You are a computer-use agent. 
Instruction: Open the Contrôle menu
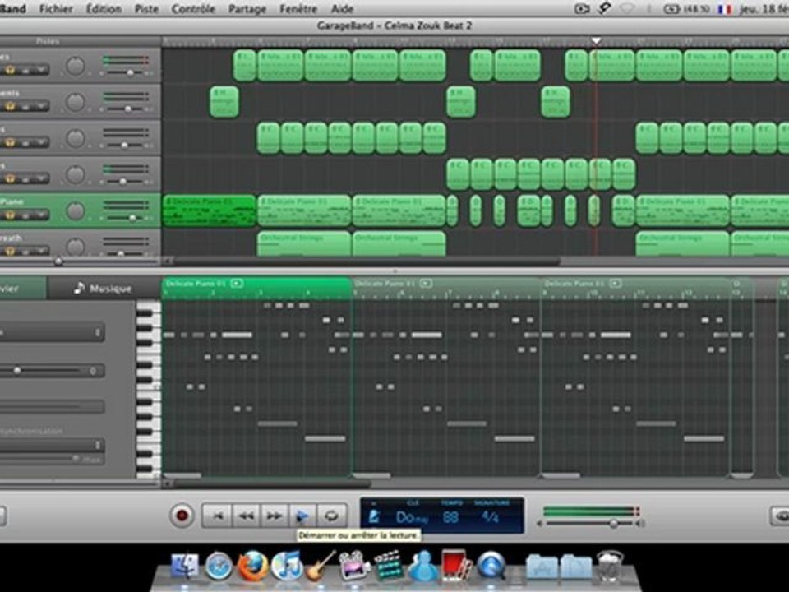[193, 8]
